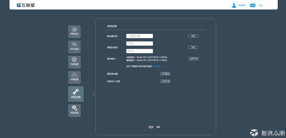Click the 固件版本 label

coord(111,59)
